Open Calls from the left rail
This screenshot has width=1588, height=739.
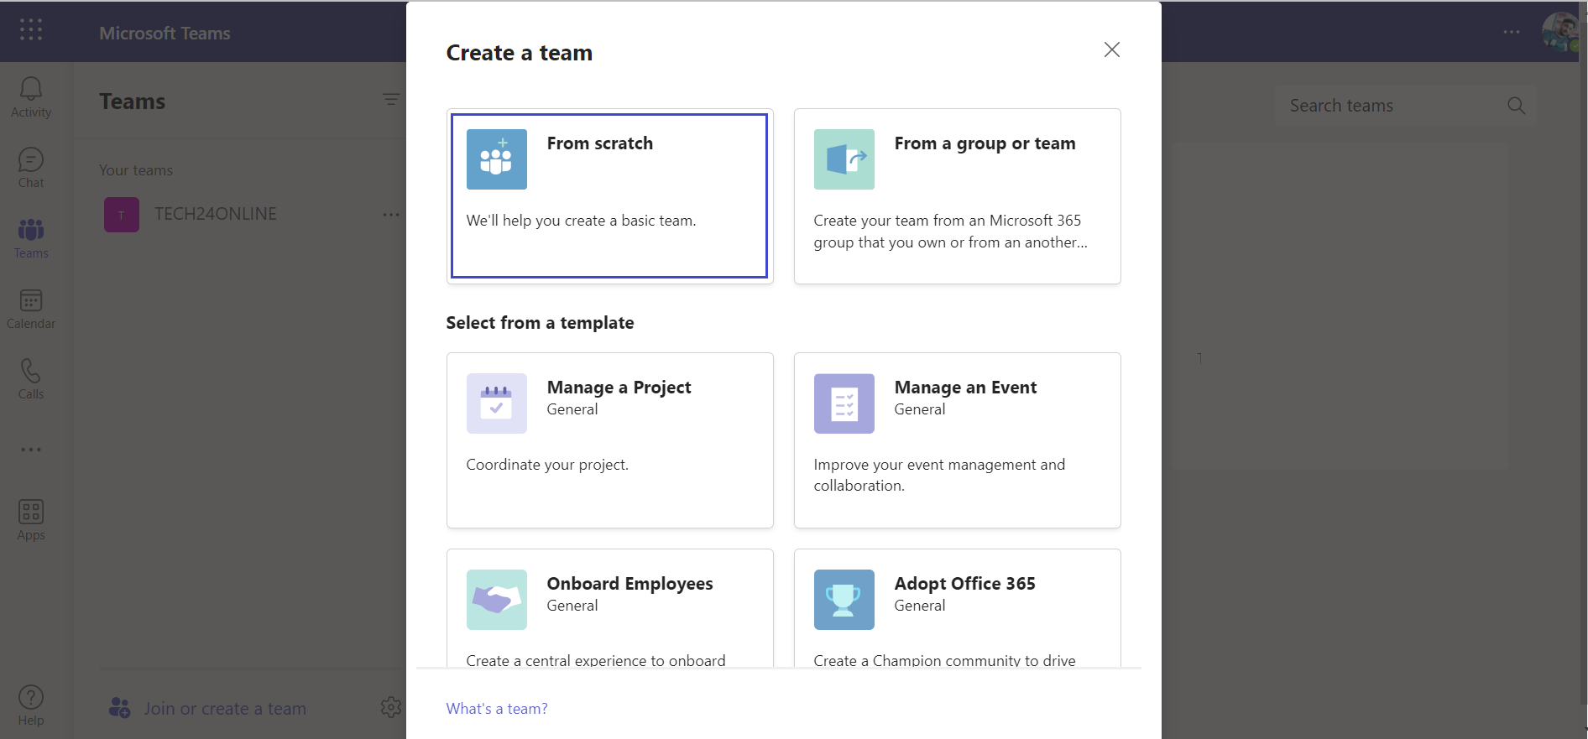31,379
